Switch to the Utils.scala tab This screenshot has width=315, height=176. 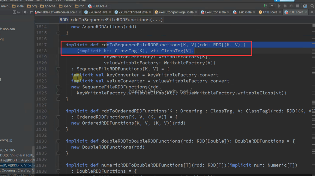tap(270, 12)
